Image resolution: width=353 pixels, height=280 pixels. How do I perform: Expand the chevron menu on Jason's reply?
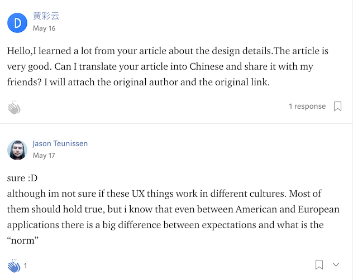click(x=336, y=265)
